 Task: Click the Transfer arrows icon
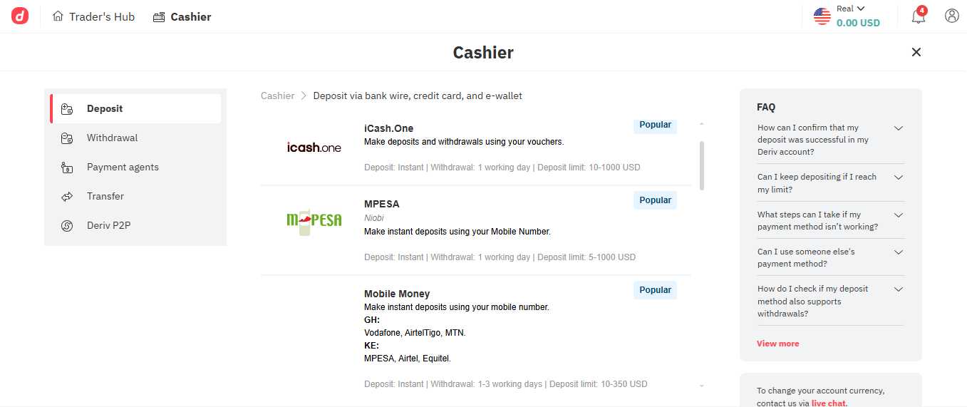coord(67,197)
